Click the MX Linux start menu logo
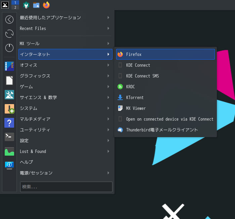Viewport: 235px width, 219px height. point(5,5)
